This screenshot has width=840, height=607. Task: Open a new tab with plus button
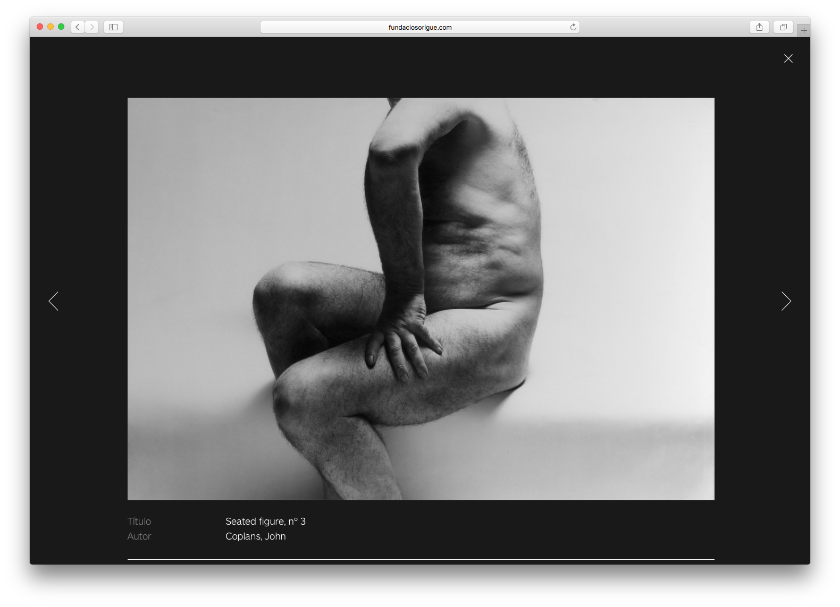coord(804,30)
